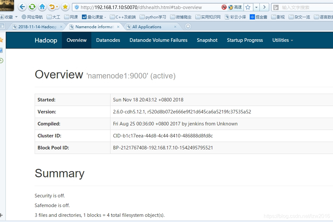Open the python学习 bookmark folder

point(153,17)
